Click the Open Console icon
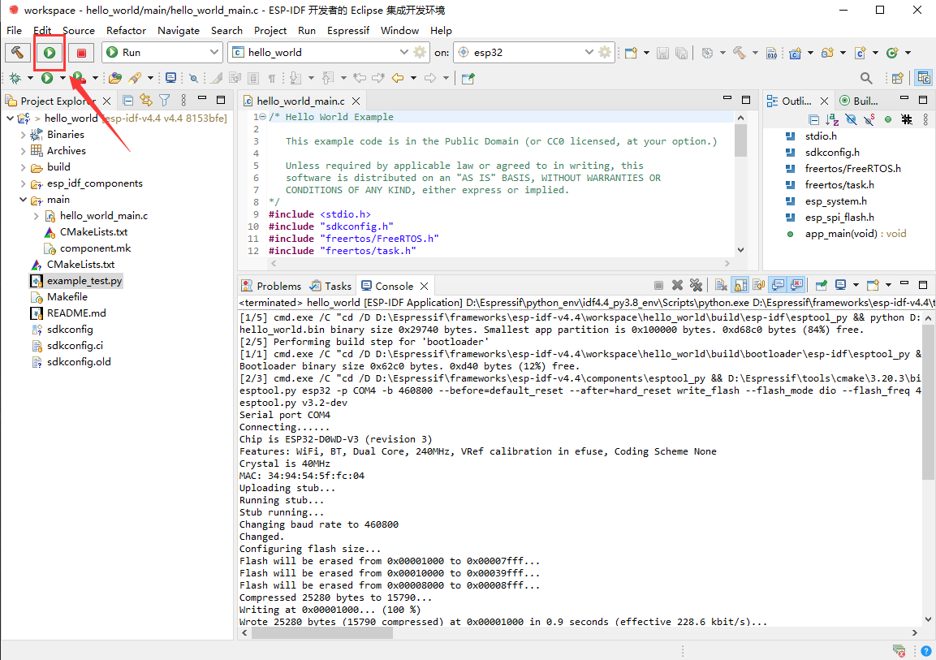Image resolution: width=936 pixels, height=660 pixels. [873, 285]
